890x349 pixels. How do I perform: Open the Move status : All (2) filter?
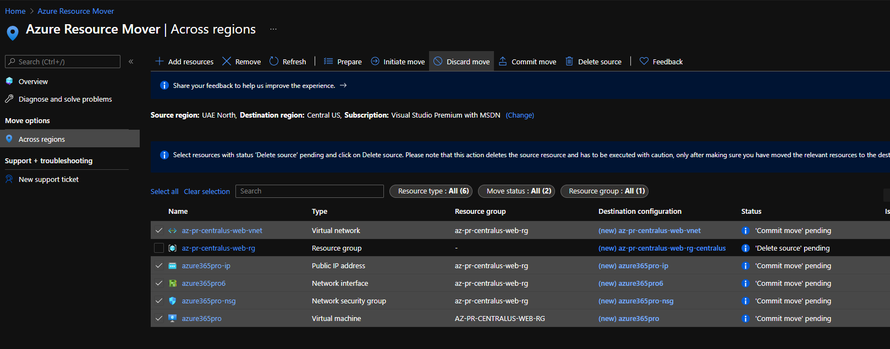pos(517,191)
